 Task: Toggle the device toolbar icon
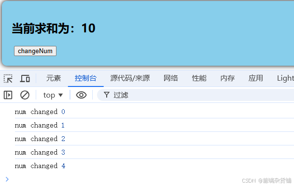(x=25, y=78)
